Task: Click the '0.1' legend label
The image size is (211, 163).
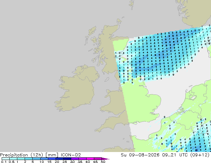Action: tap(4, 162)
